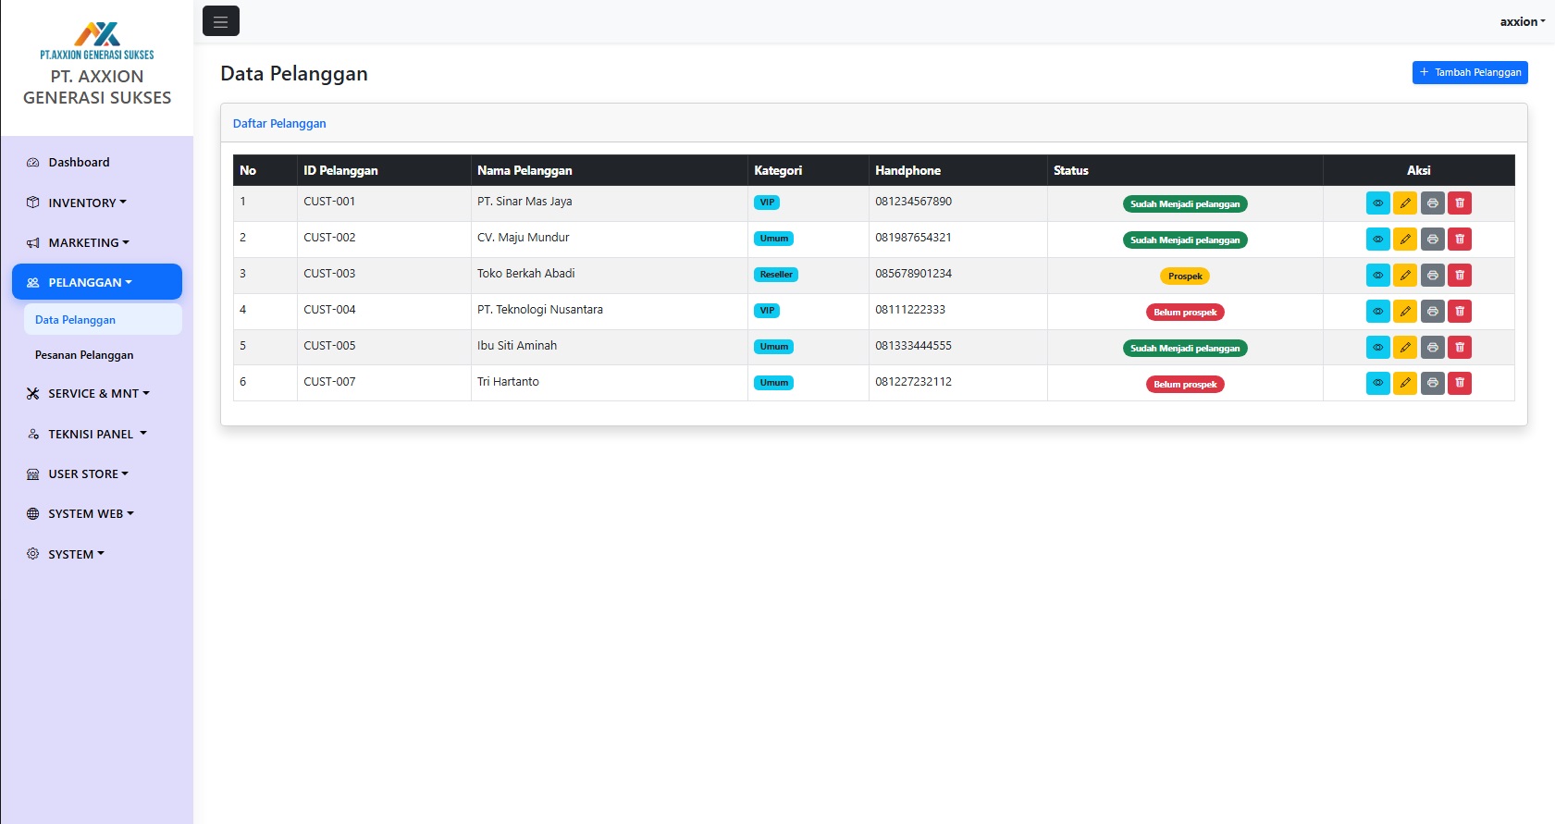Screen dimensions: 1555x824
Task: Go to Dashboard in the sidebar
Action: (97, 162)
